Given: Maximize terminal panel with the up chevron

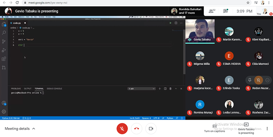Looking at the screenshot, I should [176, 89].
